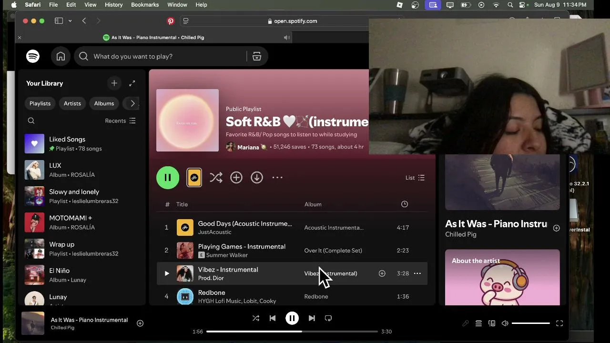Add As It Was in the right panel
The image size is (610, 343).
tap(556, 228)
